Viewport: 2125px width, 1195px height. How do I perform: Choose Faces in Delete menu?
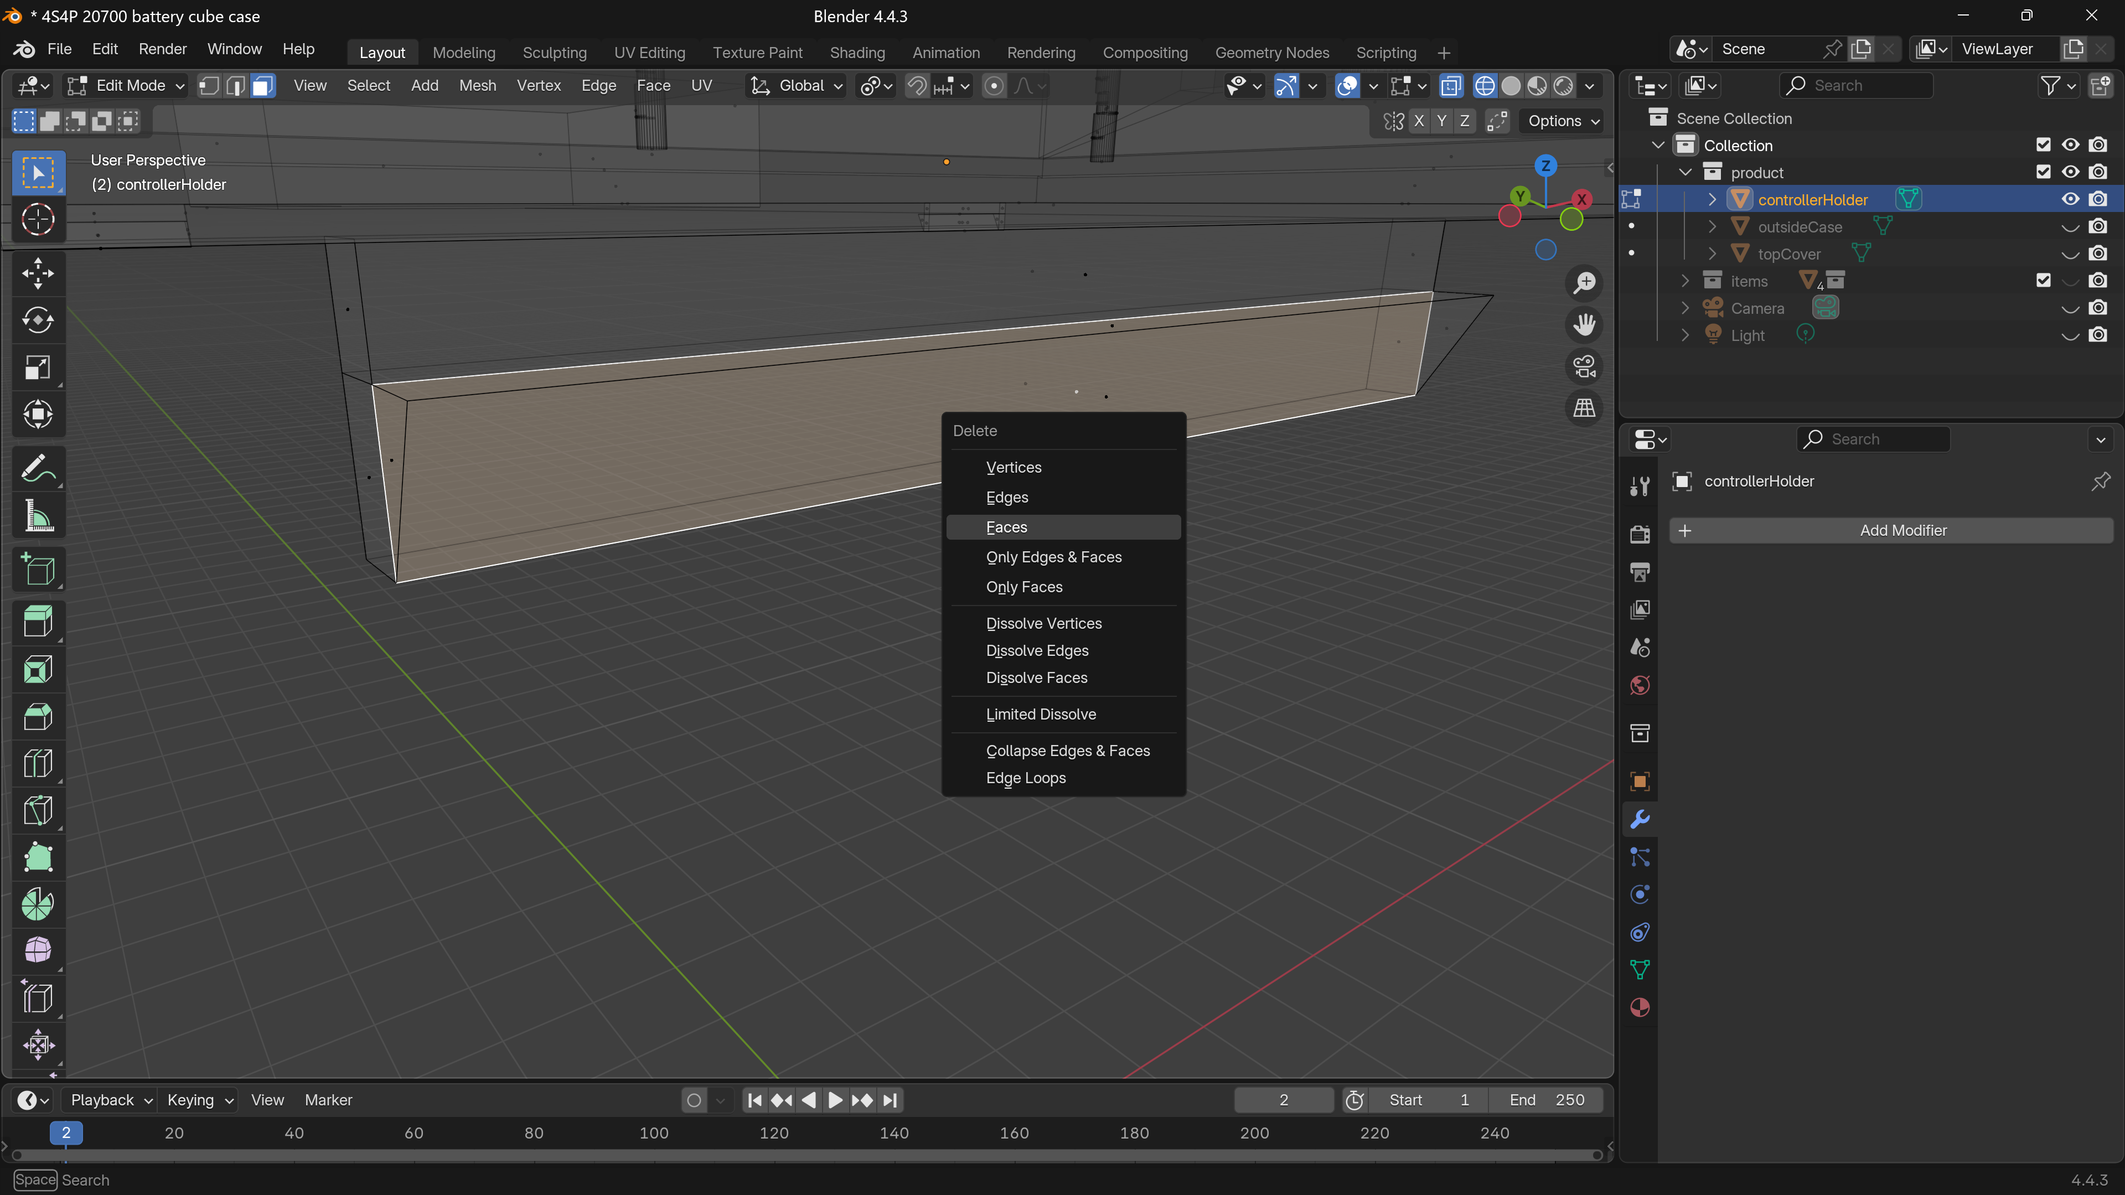tap(1006, 527)
